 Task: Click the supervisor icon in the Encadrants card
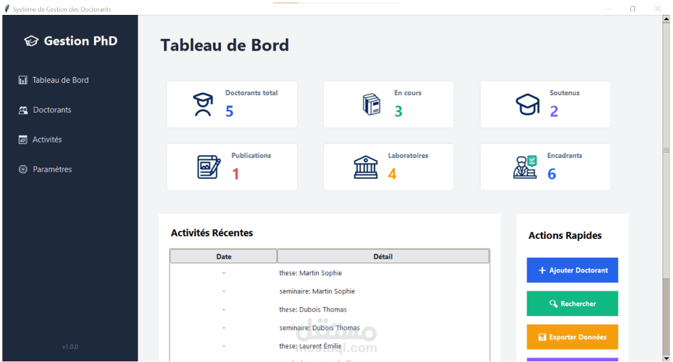point(525,167)
